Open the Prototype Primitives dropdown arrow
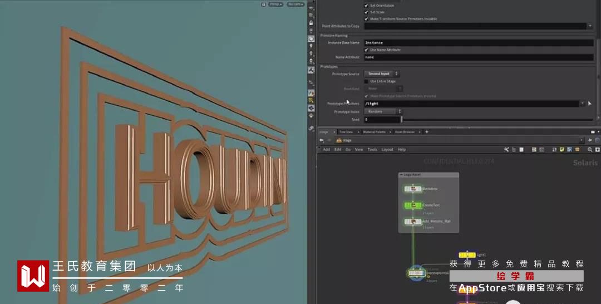 [582, 104]
